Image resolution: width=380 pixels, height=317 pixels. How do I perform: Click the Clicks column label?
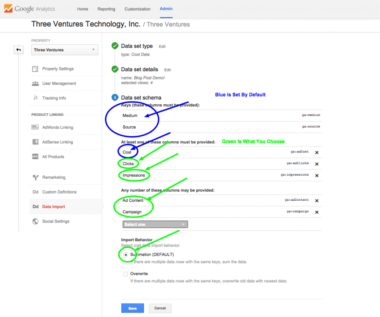pos(128,164)
